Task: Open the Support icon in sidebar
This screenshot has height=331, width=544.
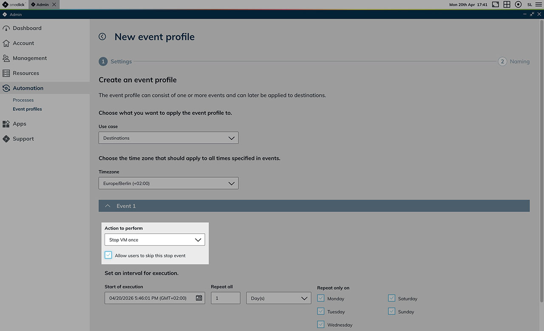Action: tap(6, 139)
